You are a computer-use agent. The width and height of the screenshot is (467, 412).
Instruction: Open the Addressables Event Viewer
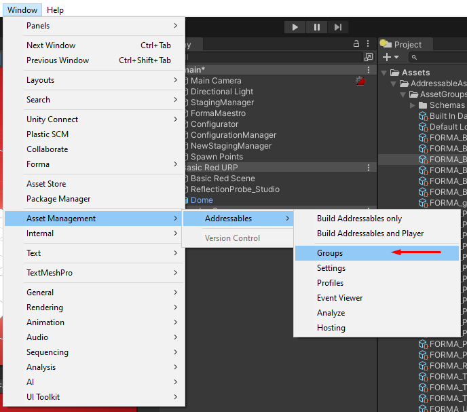click(x=377, y=298)
